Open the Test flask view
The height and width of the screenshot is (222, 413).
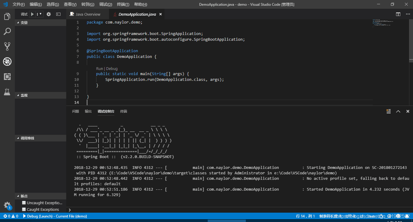click(7, 92)
